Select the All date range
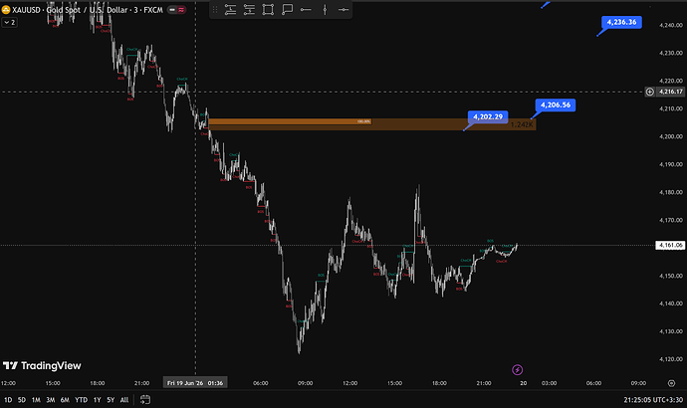Screen dimensions: 687x408 click(x=124, y=400)
